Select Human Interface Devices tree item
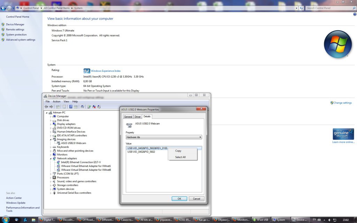This screenshot has width=357, height=223. click(71, 132)
